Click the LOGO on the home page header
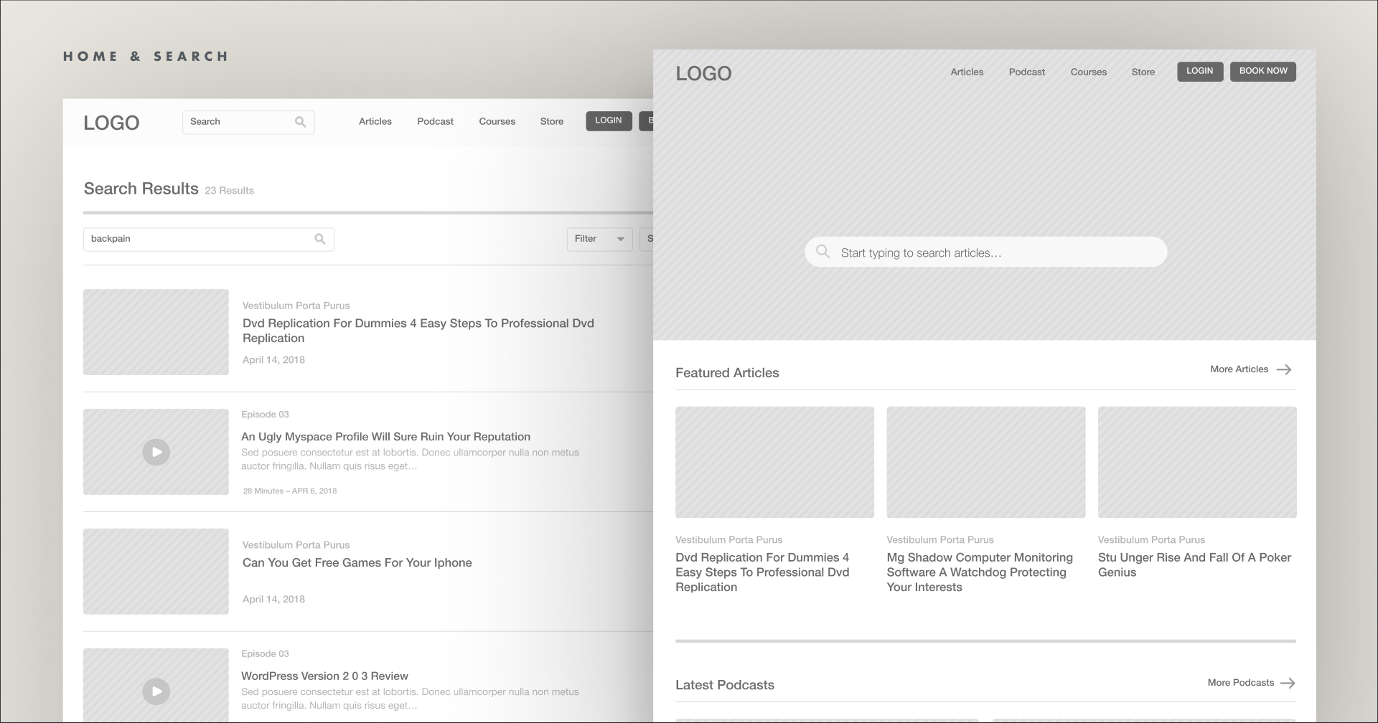1378x723 pixels. coord(703,73)
